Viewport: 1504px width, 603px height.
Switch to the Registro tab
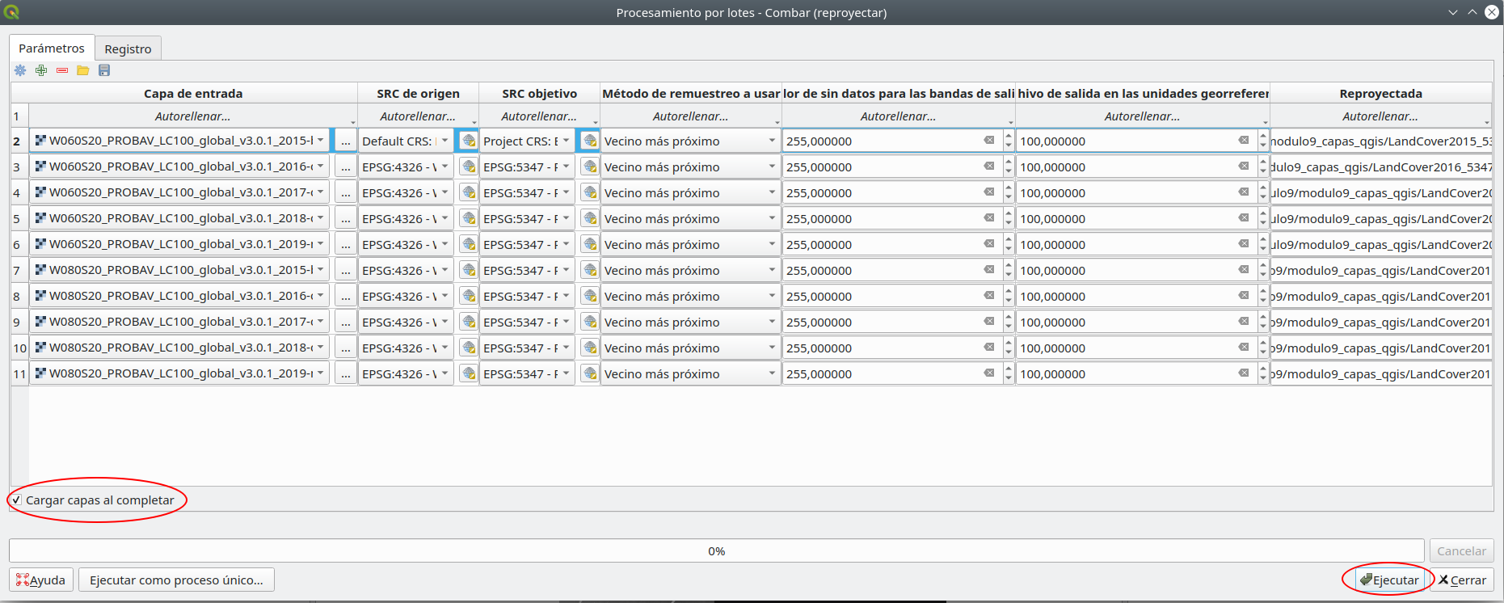(128, 48)
